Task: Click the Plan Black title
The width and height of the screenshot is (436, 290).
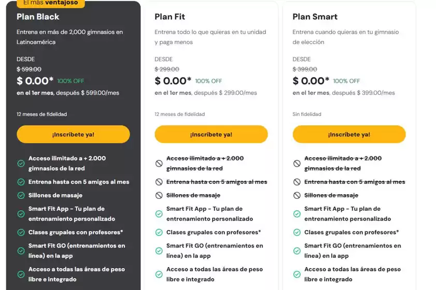Action: (38, 17)
